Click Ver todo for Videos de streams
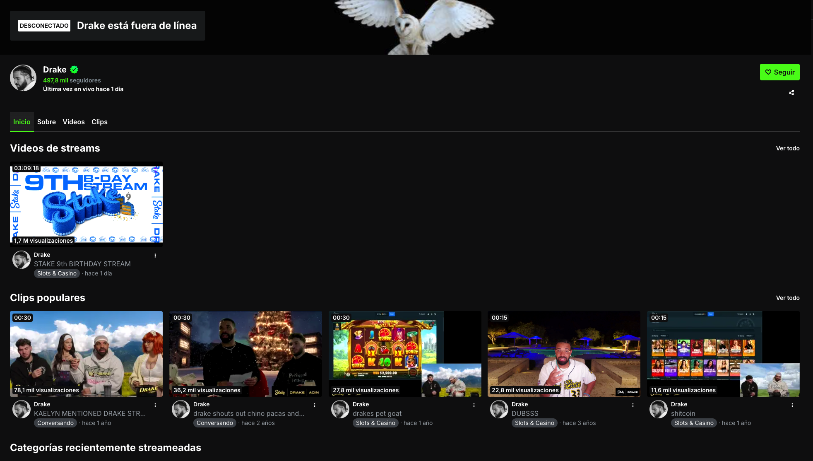 (x=788, y=148)
